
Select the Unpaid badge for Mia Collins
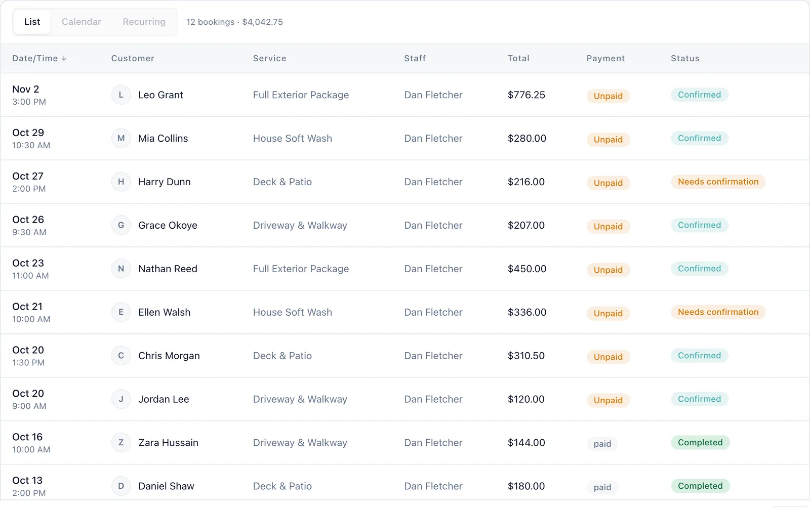(x=608, y=140)
